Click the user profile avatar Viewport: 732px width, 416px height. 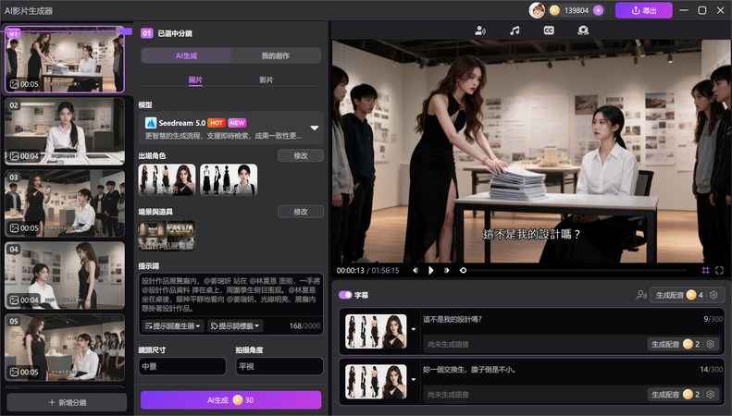[x=537, y=10]
